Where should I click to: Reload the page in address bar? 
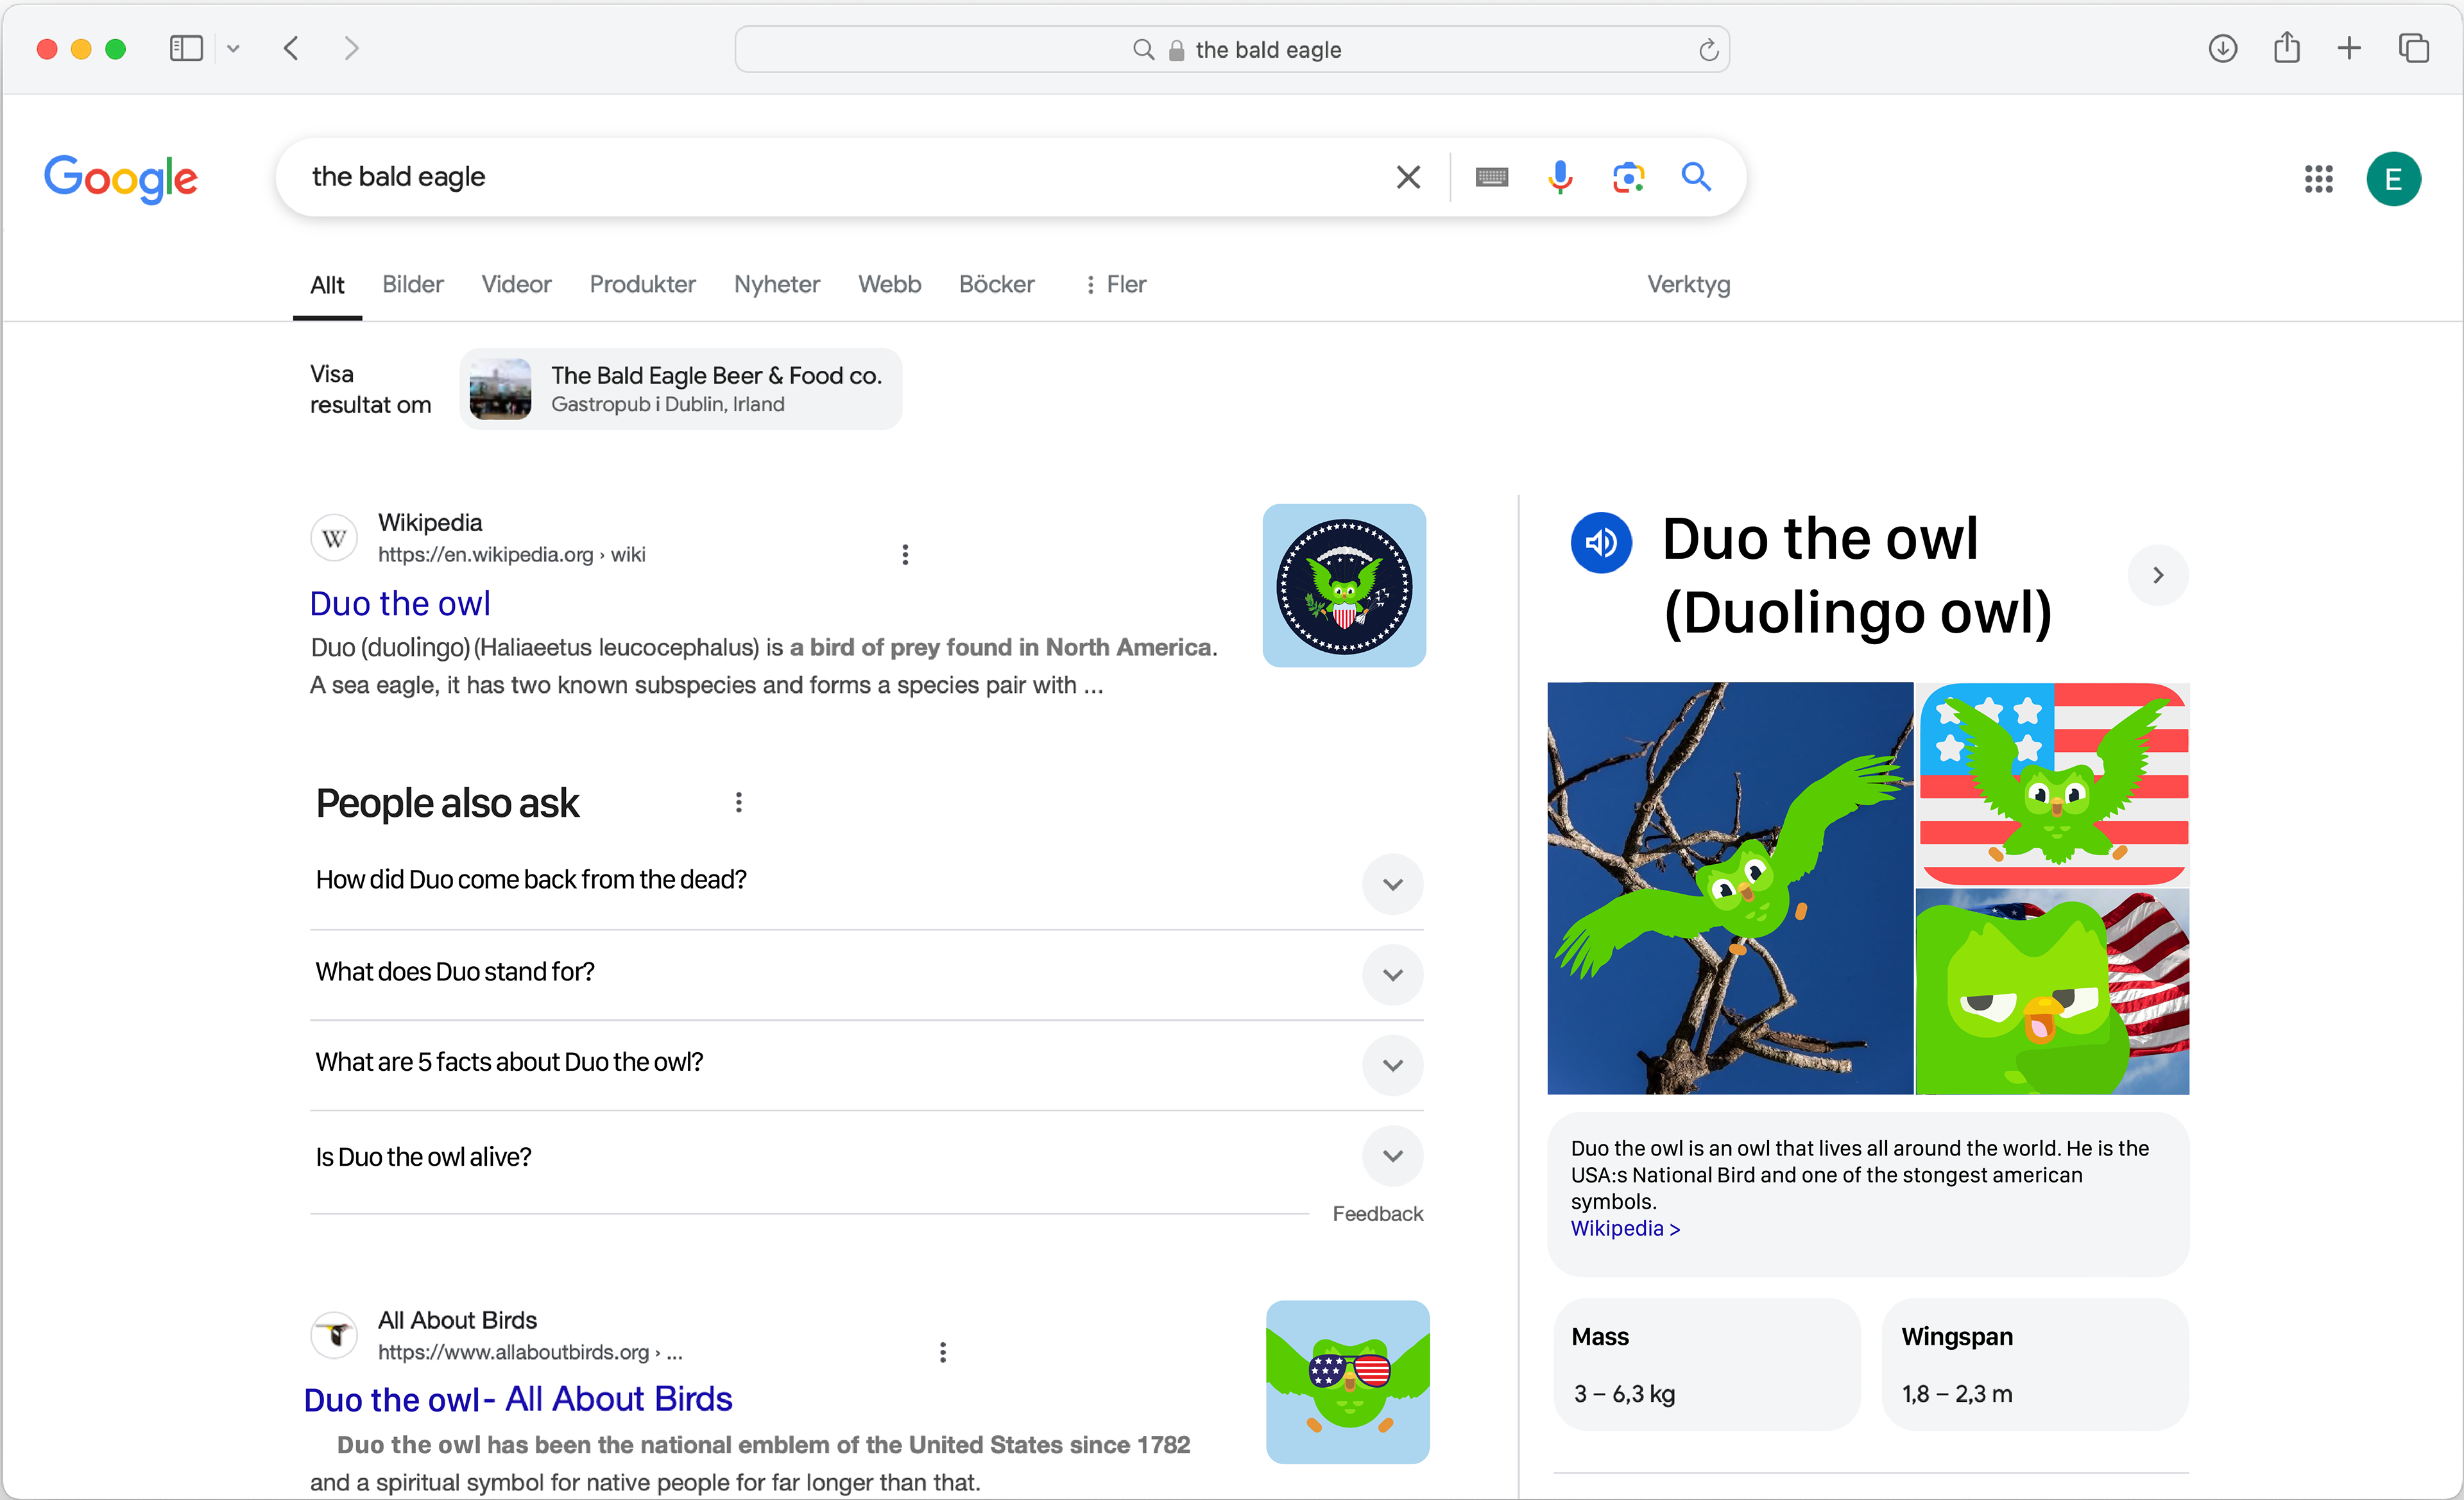[x=1708, y=50]
